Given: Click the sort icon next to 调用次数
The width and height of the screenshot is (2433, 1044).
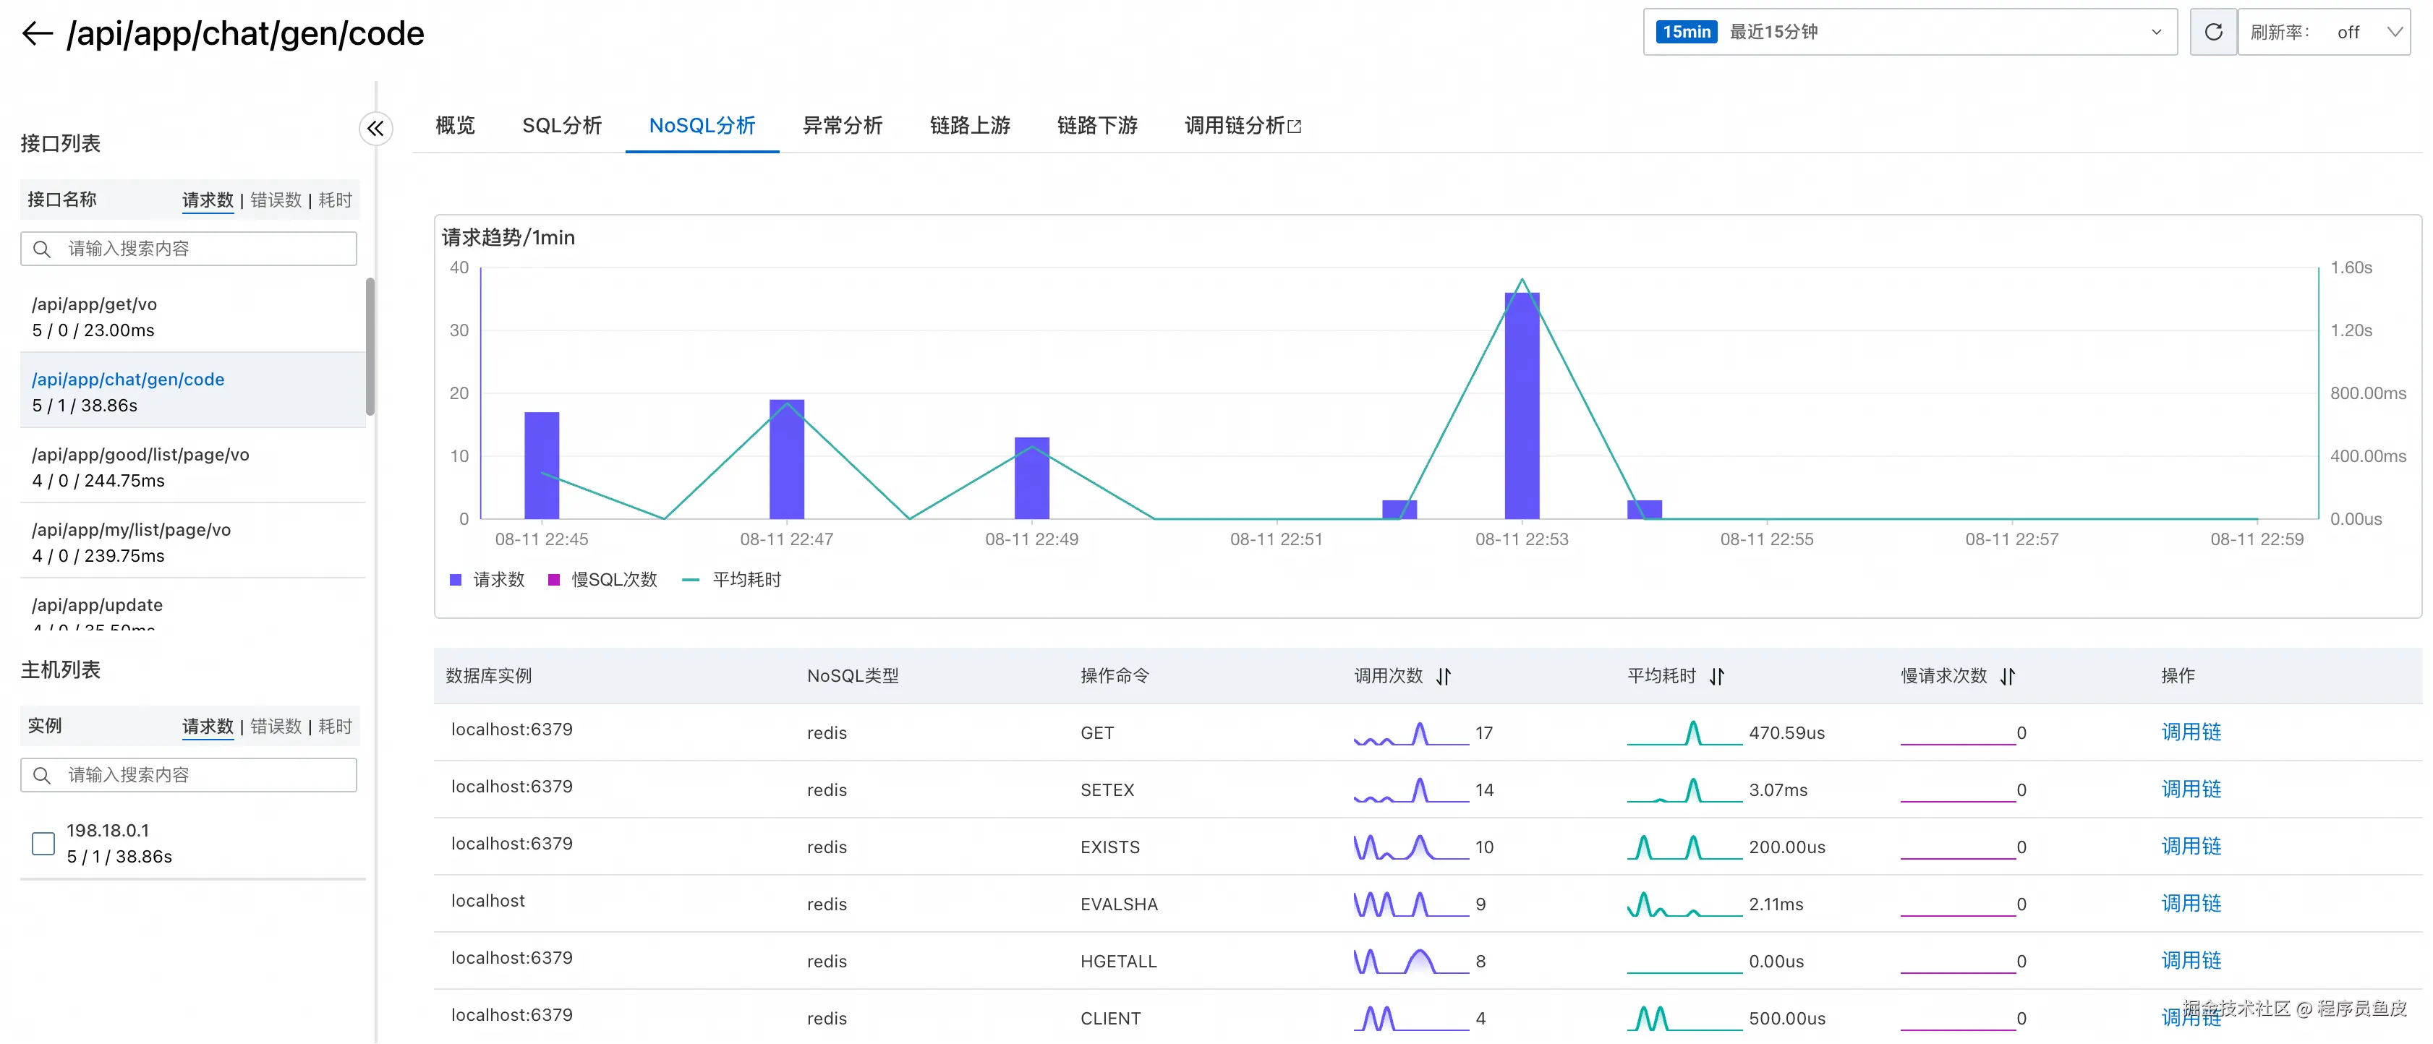Looking at the screenshot, I should tap(1443, 676).
